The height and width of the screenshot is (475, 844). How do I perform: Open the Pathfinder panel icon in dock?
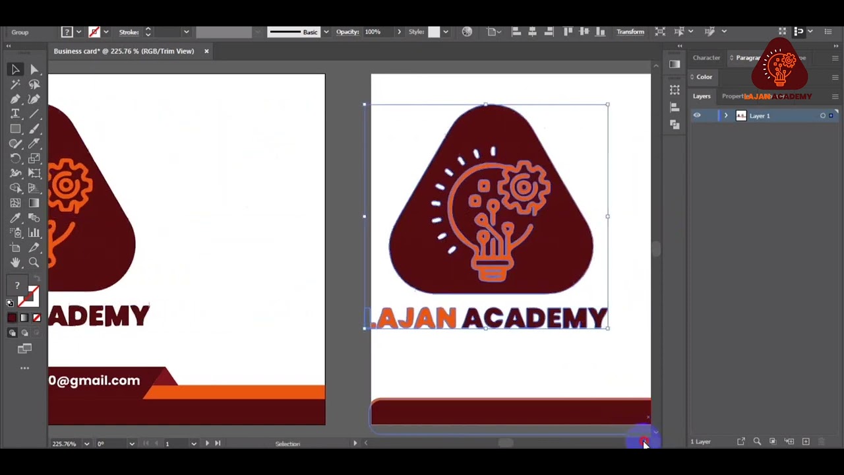click(675, 125)
